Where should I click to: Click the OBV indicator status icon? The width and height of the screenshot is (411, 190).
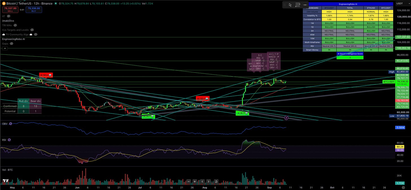pyautogui.click(x=10, y=124)
